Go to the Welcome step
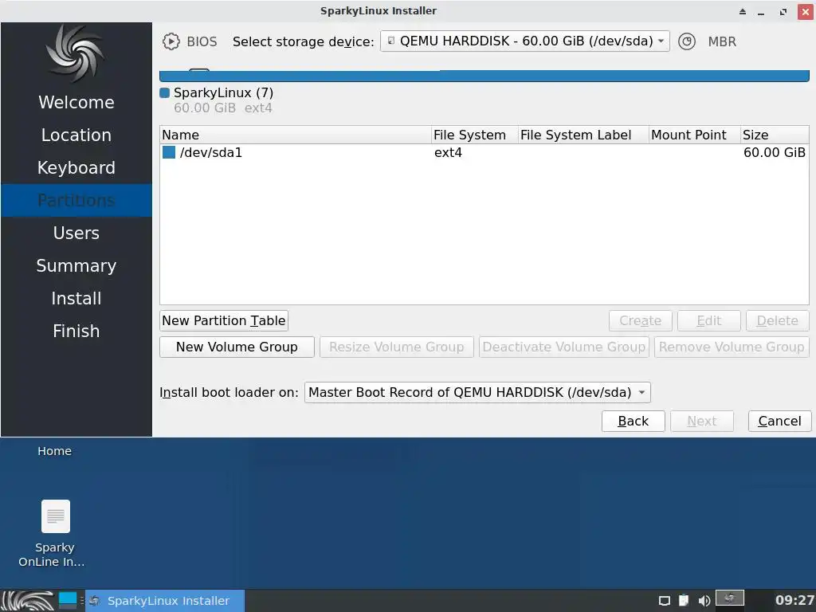 [x=76, y=103]
